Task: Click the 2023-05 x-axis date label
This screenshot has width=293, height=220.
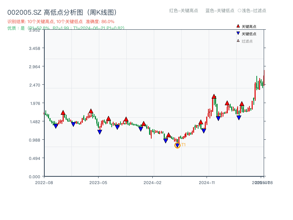Action: pyautogui.click(x=98, y=182)
